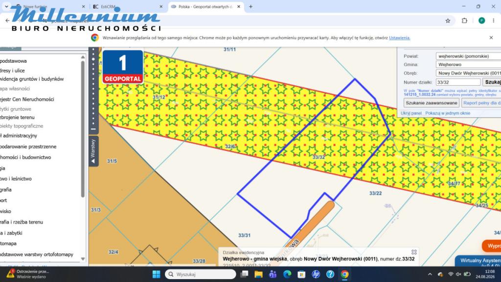Click the Windows Start button

(x=156, y=274)
